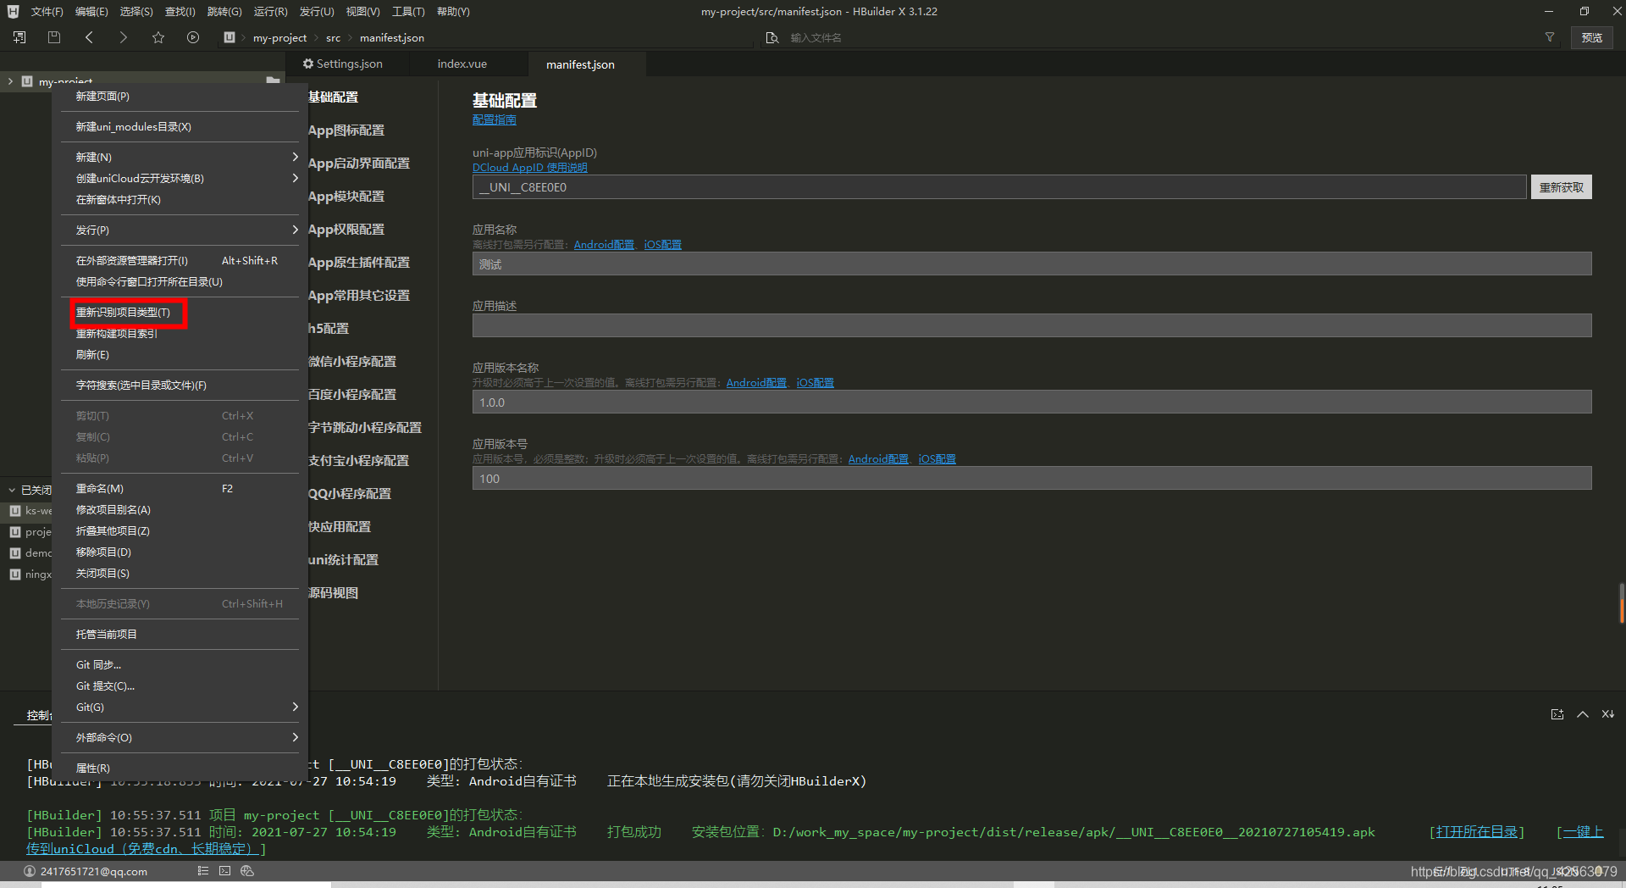Open 微信小程序配置 section

352,362
